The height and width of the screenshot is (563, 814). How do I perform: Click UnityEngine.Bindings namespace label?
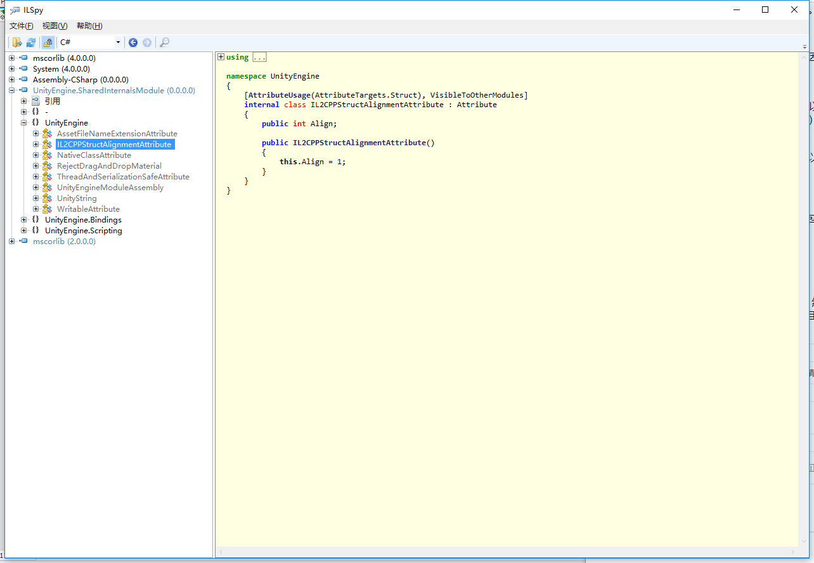[x=83, y=220]
